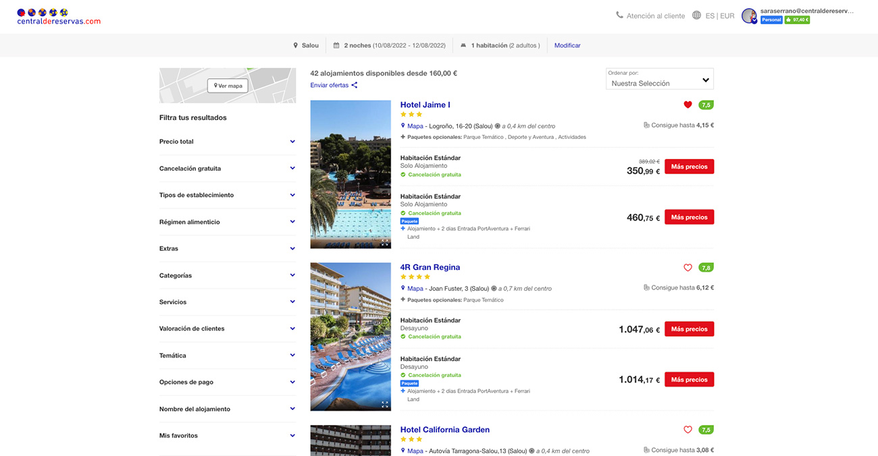This screenshot has height=456, width=878.
Task: Click the Modificar search link
Action: coord(567,45)
